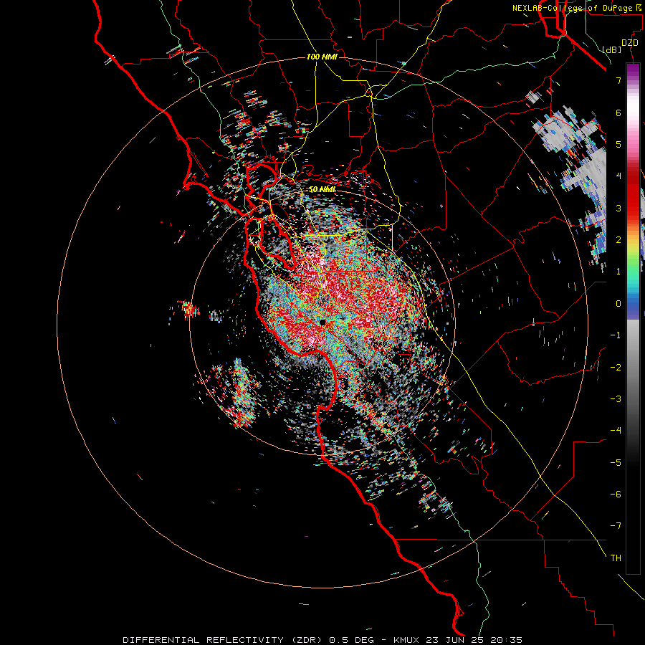Click the "50 NMI" range ring label
This screenshot has width=645, height=645.
coord(322,189)
